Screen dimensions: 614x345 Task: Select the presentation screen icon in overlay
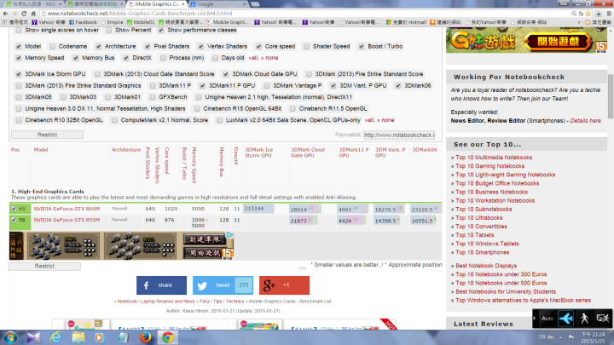click(x=602, y=319)
